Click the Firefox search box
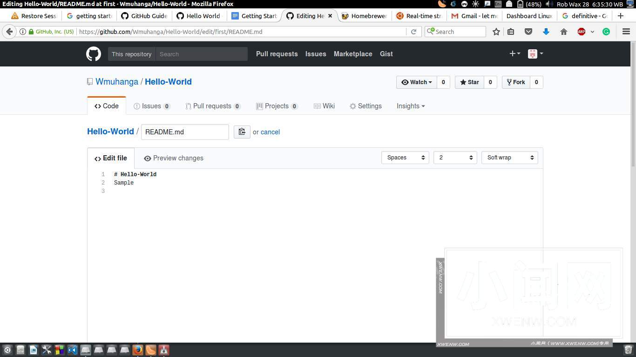Screen dimensions: 636x357 coord(455,32)
